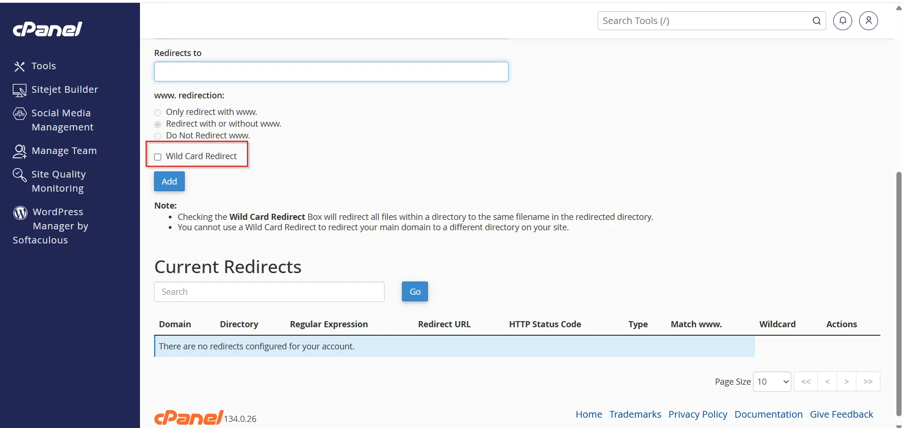Open Tools via its wrench icon
Image resolution: width=903 pixels, height=428 pixels.
click(19, 66)
